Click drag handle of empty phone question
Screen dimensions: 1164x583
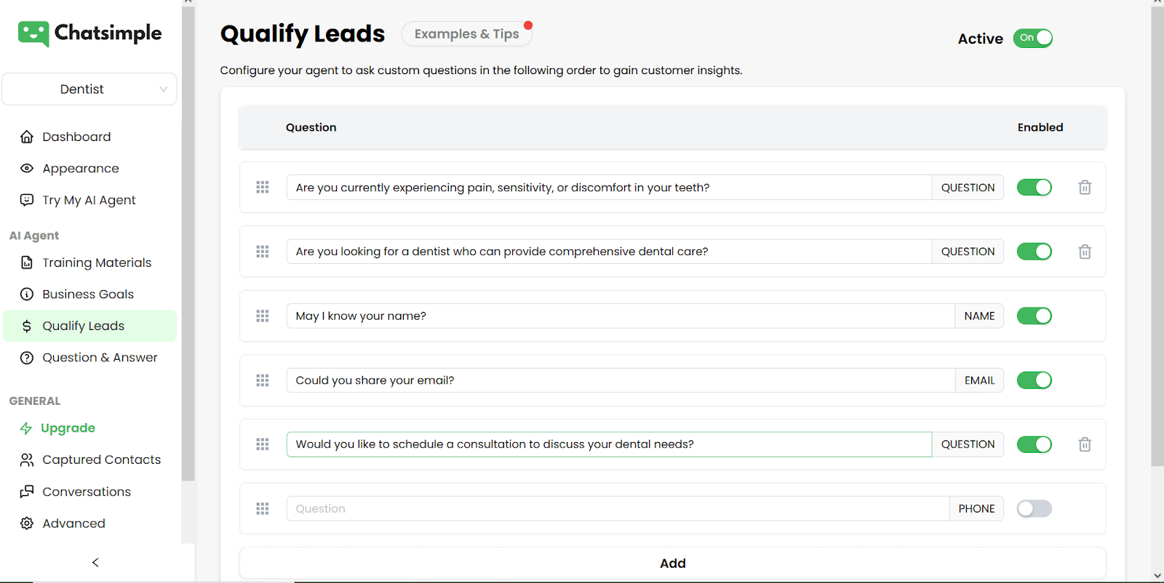263,509
